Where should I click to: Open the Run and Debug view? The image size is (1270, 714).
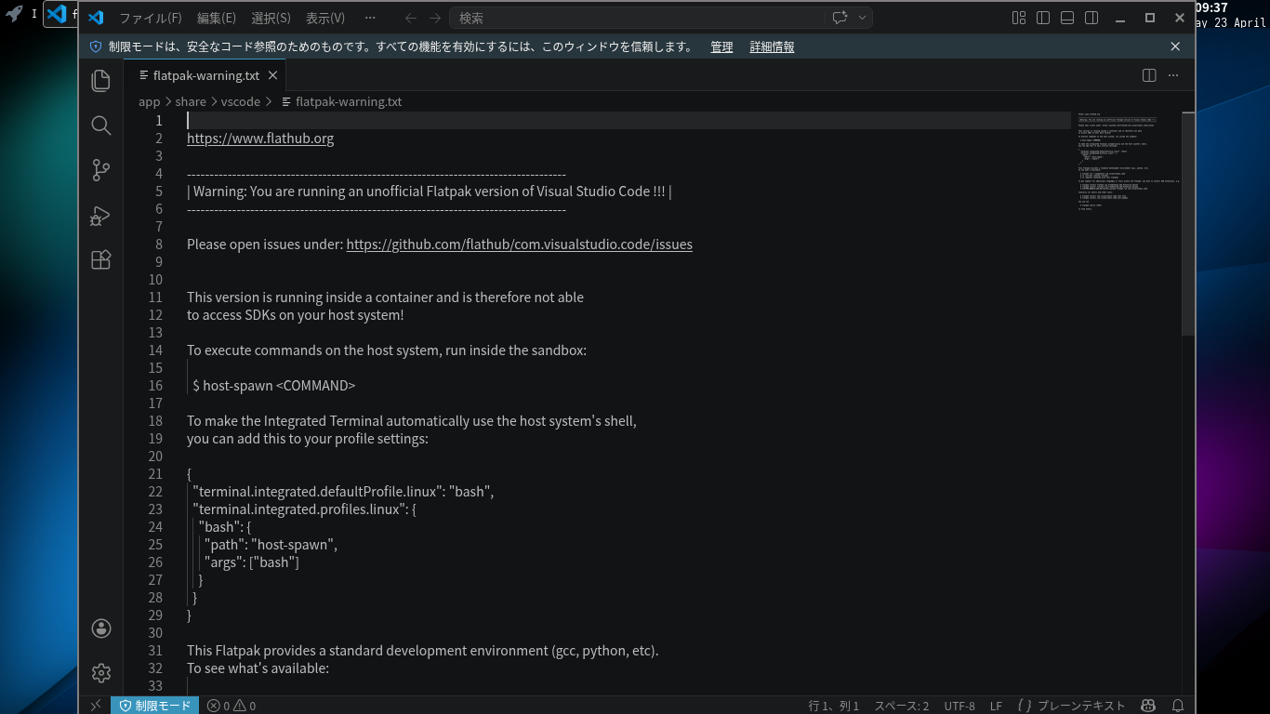[101, 216]
